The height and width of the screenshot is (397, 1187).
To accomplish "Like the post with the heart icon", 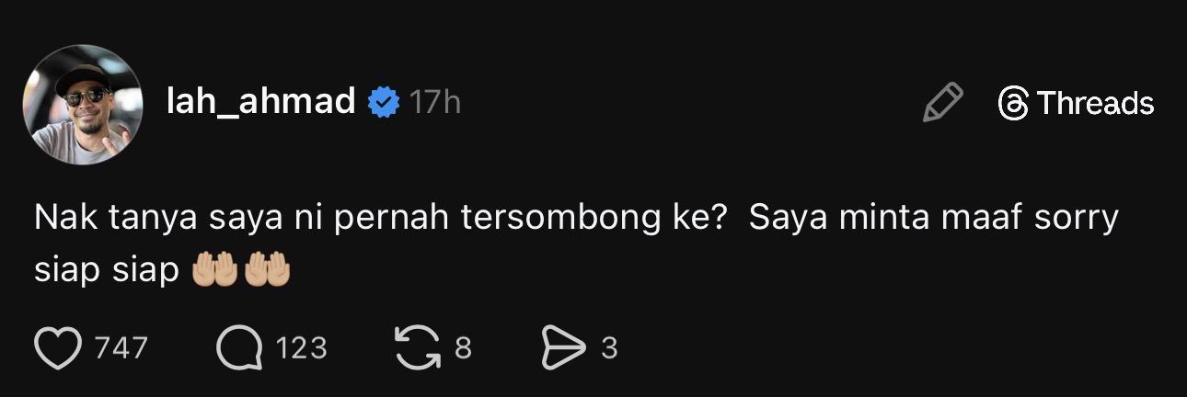I will (59, 348).
